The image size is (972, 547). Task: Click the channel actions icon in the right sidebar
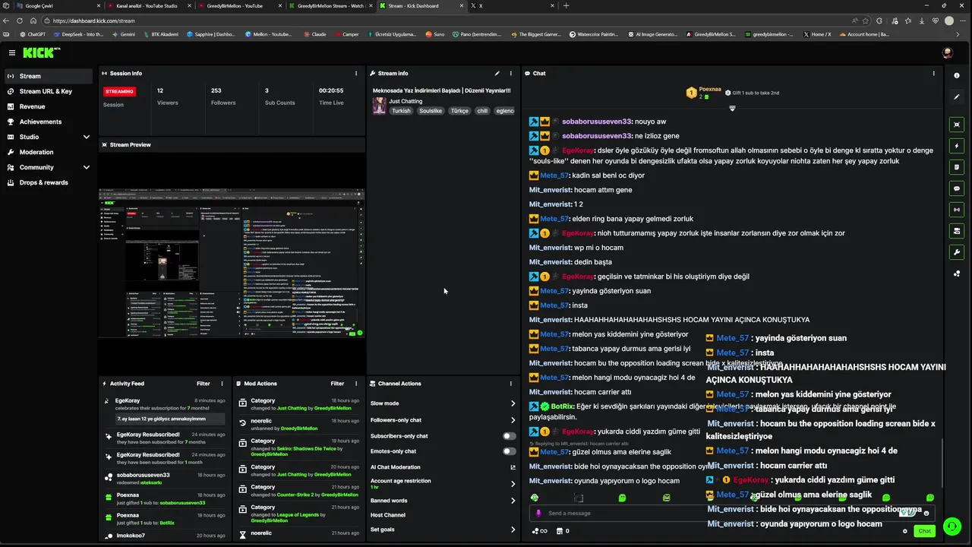pyautogui.click(x=956, y=231)
